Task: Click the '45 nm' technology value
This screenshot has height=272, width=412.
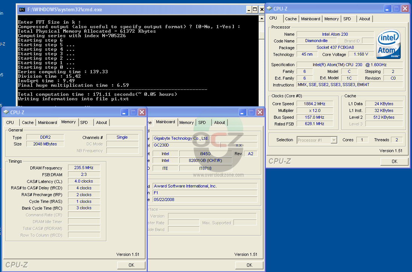Action: (x=307, y=54)
